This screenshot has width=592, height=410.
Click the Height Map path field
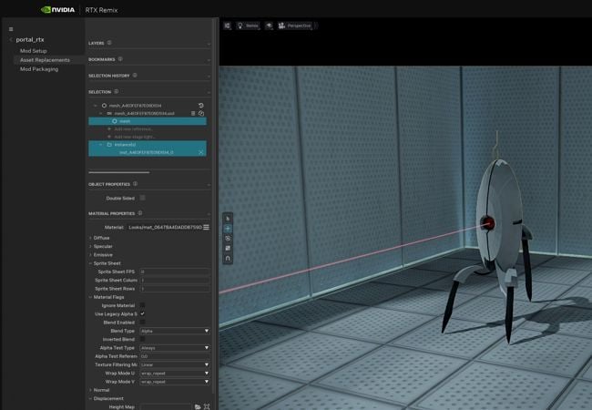coord(166,406)
